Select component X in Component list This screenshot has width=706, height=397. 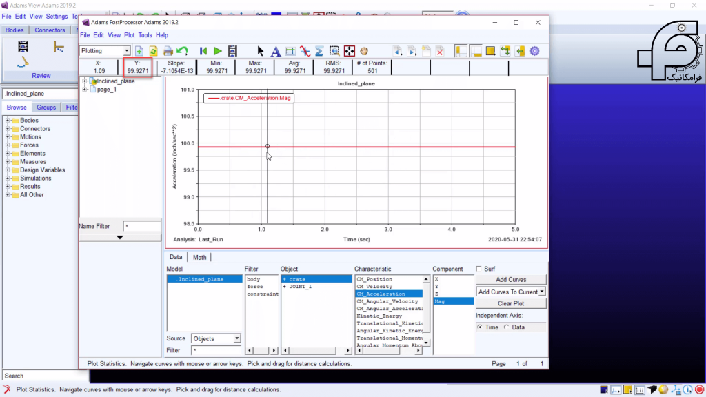pos(436,280)
